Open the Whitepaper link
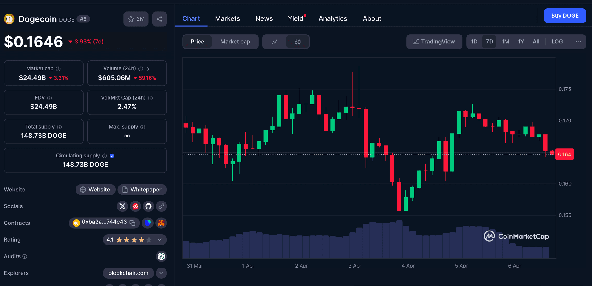The width and height of the screenshot is (592, 286). click(x=142, y=190)
